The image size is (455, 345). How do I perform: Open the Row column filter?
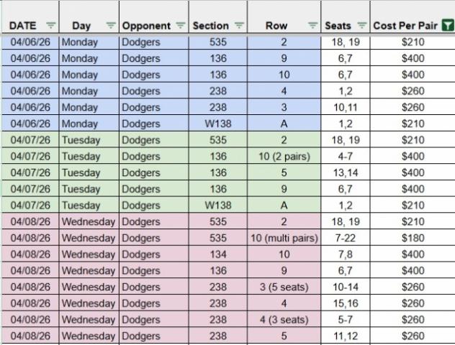click(x=312, y=26)
